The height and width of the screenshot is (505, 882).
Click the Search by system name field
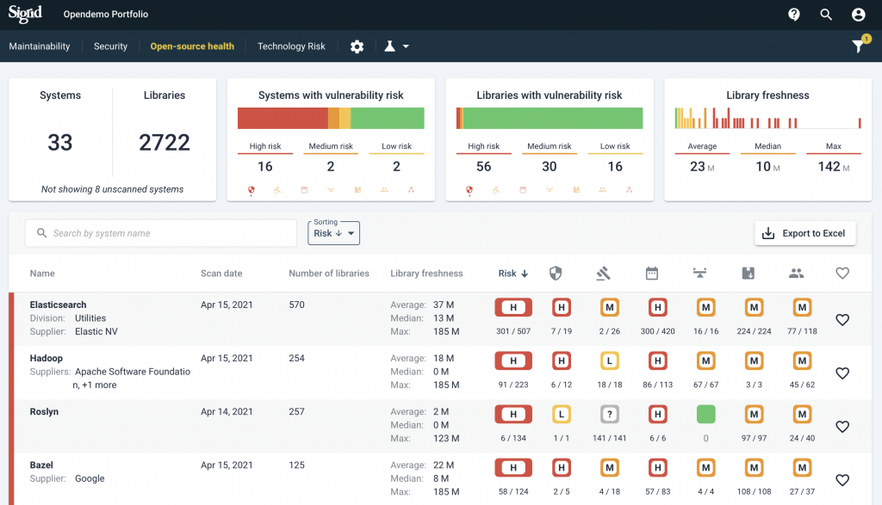pyautogui.click(x=161, y=233)
